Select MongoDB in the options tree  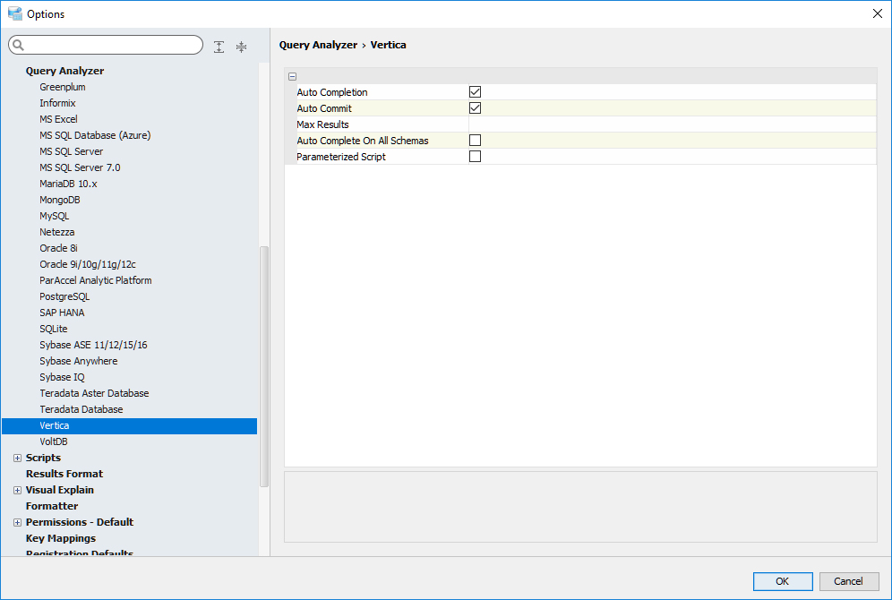(x=60, y=200)
